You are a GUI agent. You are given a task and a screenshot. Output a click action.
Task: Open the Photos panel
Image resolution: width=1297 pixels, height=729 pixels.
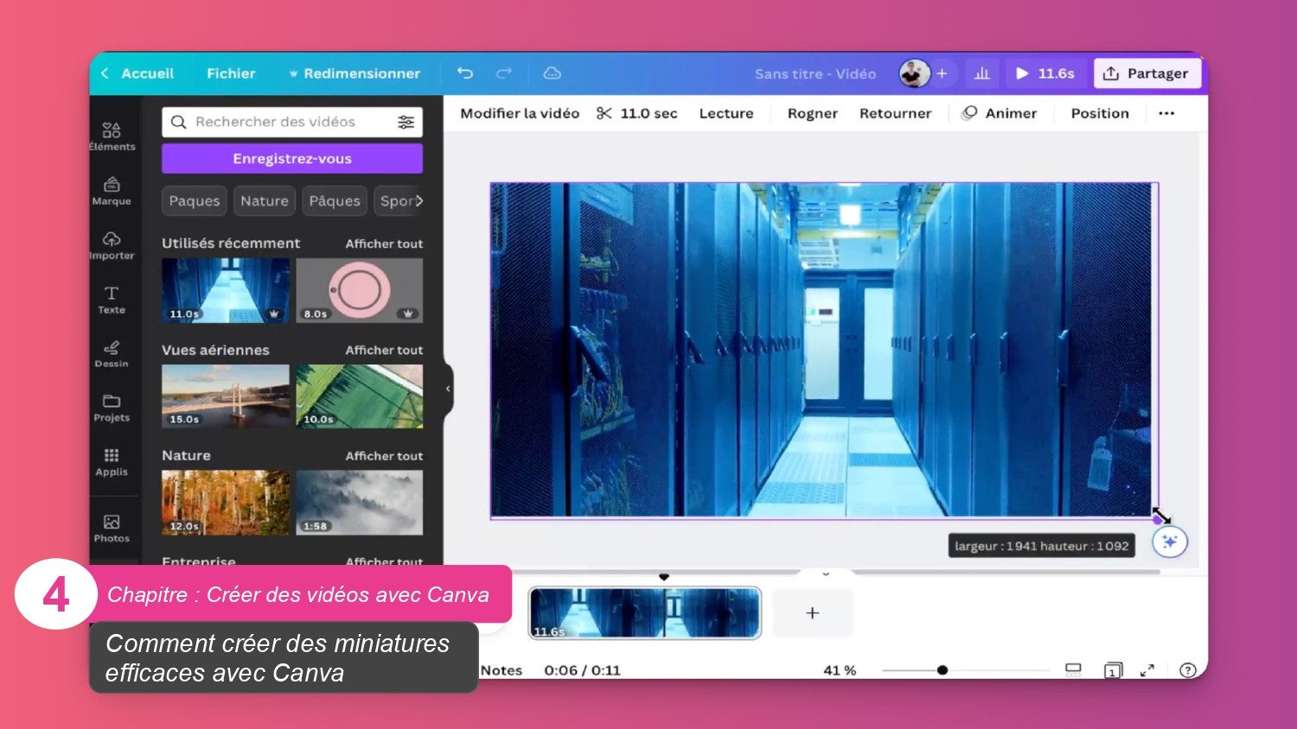(112, 529)
